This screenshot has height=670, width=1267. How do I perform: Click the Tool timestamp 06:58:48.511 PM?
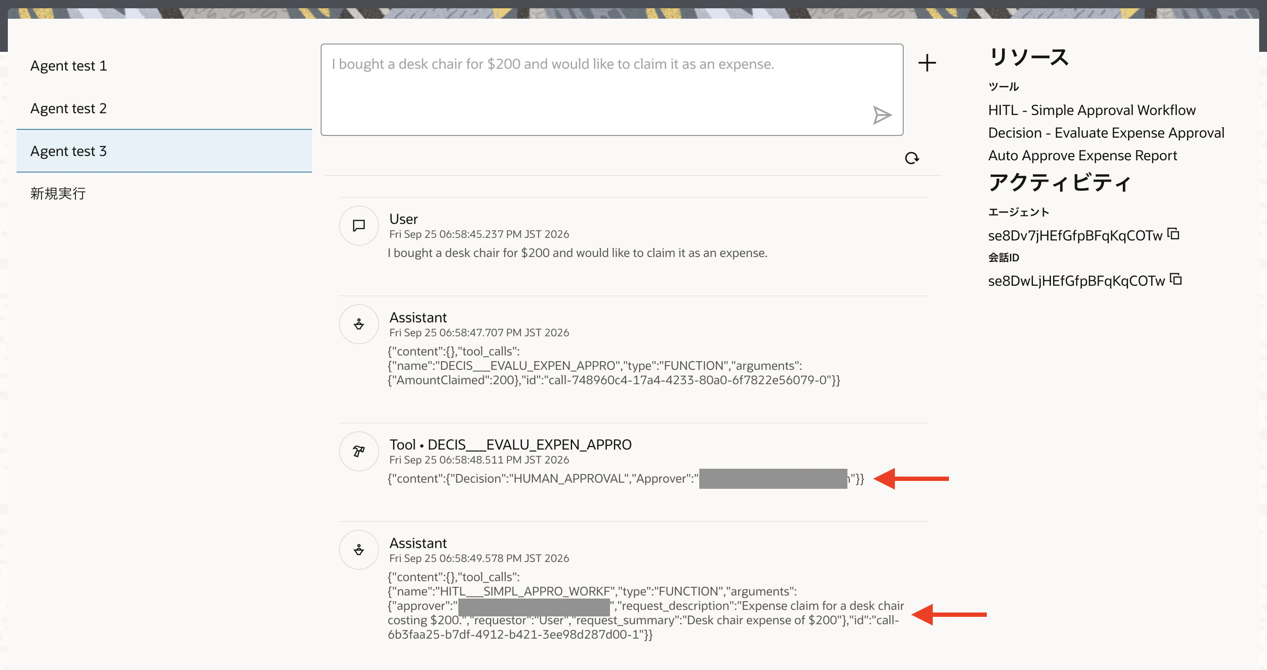[479, 460]
